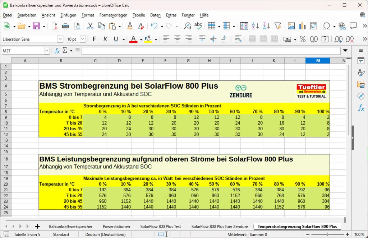Add a new sheet with the plus button
Viewport: 368px width, 238px height.
(38, 227)
